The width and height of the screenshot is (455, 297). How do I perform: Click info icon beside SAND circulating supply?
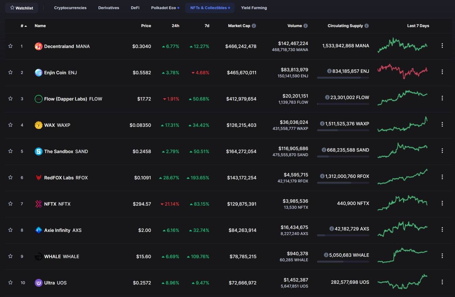click(x=324, y=150)
